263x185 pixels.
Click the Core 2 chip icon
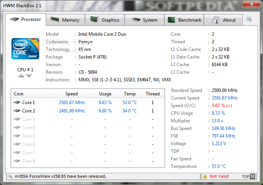coord(17,111)
